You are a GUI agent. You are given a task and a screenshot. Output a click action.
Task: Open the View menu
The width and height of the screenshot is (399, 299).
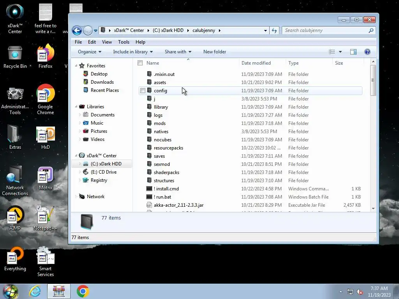[x=107, y=42]
